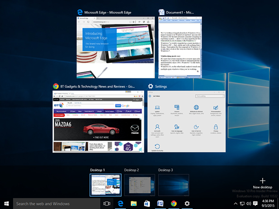Click the share icon in Edge preview

point(148,22)
